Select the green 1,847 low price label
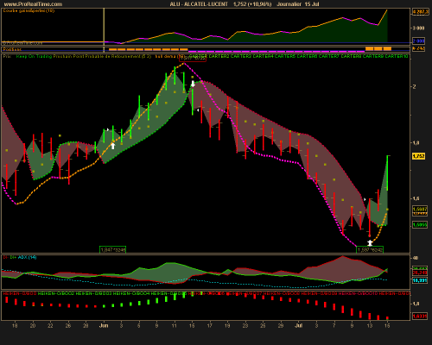 coord(113,249)
